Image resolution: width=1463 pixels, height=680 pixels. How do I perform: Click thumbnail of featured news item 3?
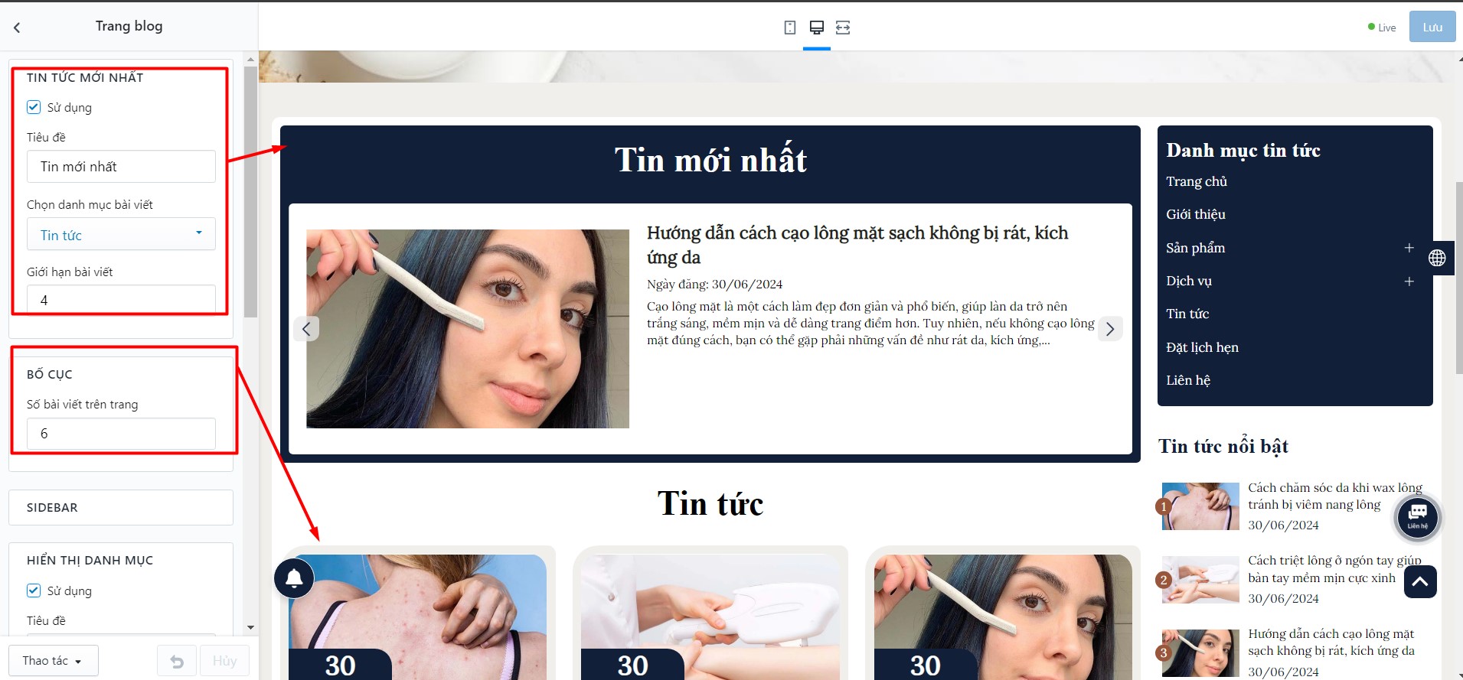coord(1200,653)
